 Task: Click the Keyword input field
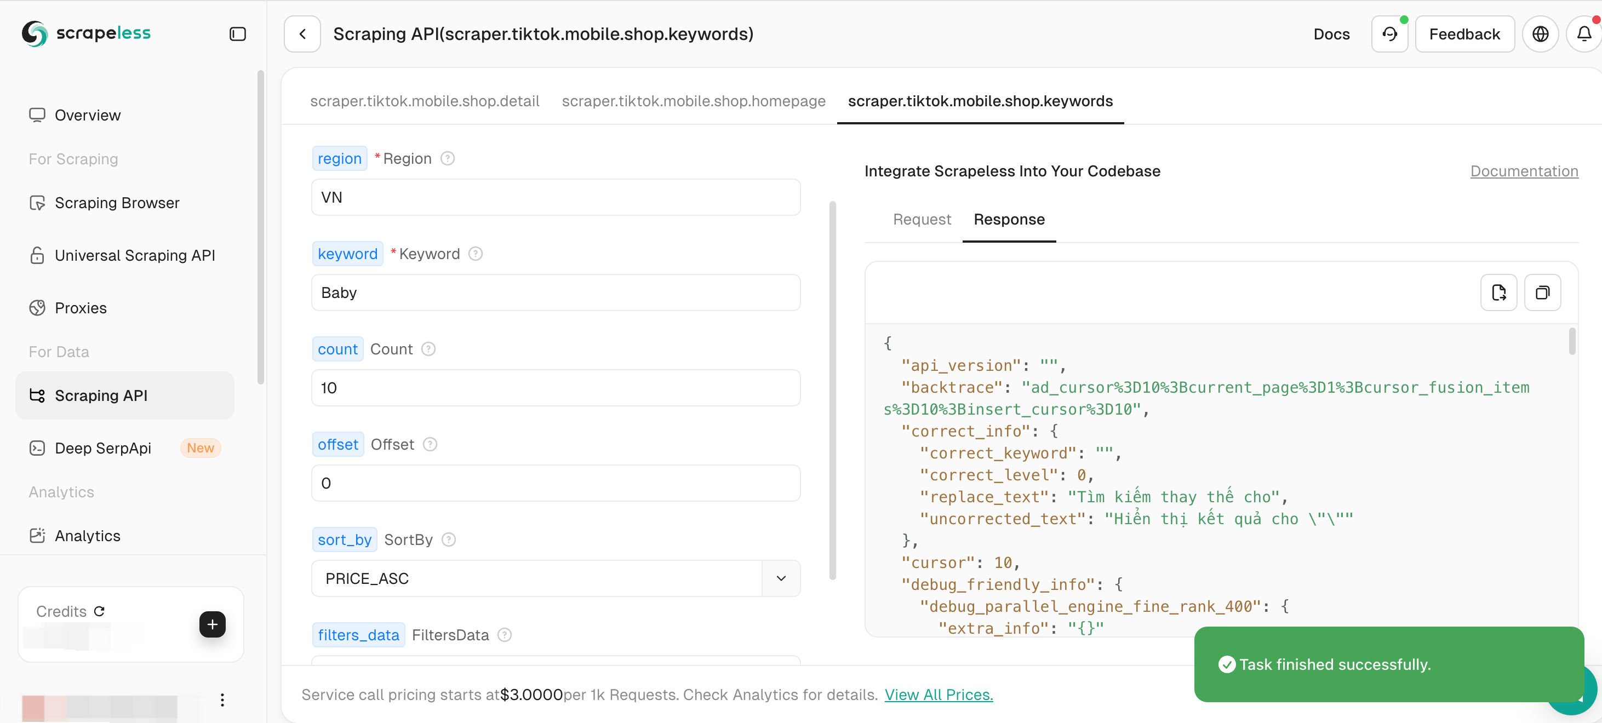(x=556, y=292)
